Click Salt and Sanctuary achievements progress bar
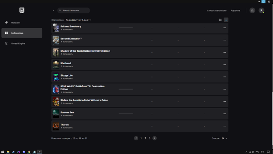 coord(126,28)
